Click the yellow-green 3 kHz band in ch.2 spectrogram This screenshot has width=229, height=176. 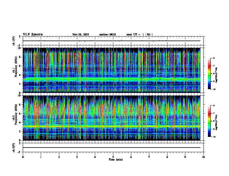112,127
